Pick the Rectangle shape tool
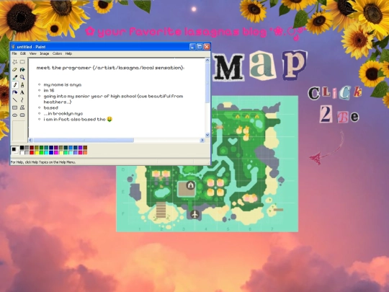Screen dimensions: 389x292 [x=15, y=107]
